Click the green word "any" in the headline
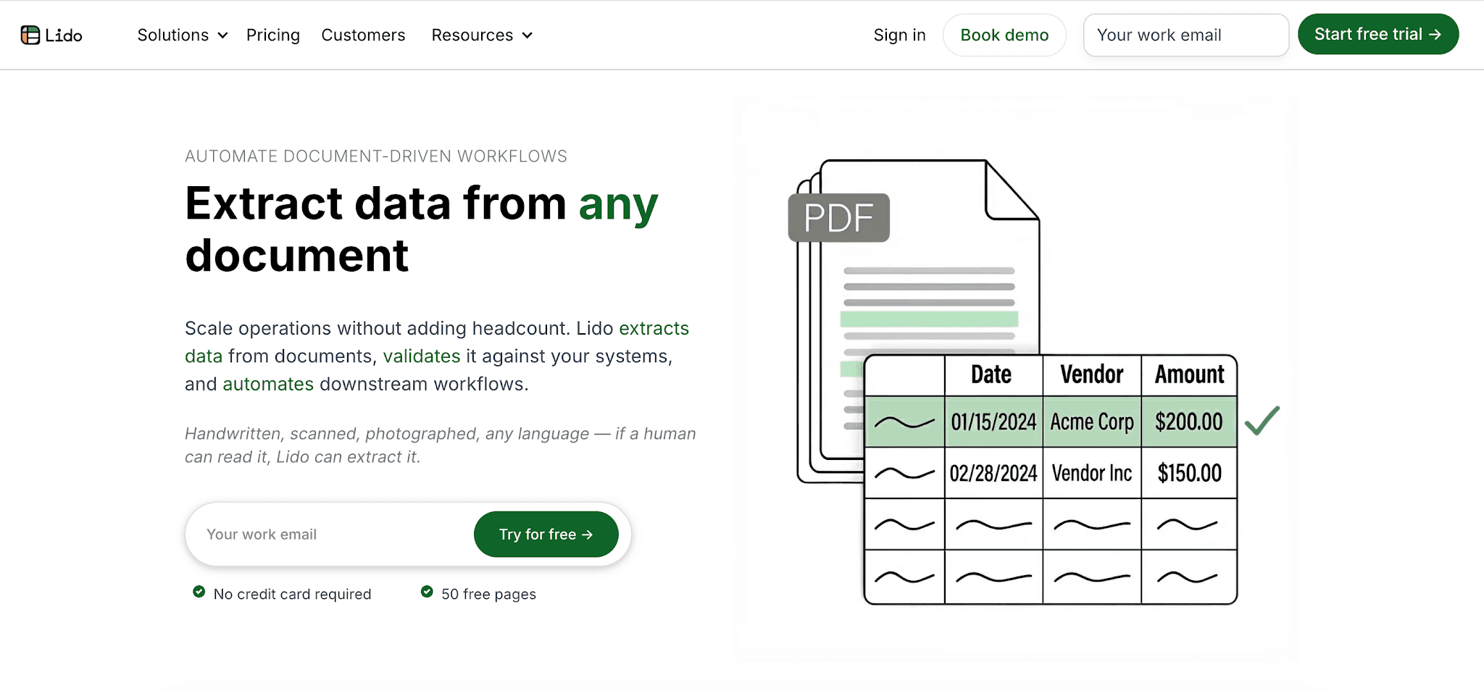Screen dimensions: 1484x691 618,204
